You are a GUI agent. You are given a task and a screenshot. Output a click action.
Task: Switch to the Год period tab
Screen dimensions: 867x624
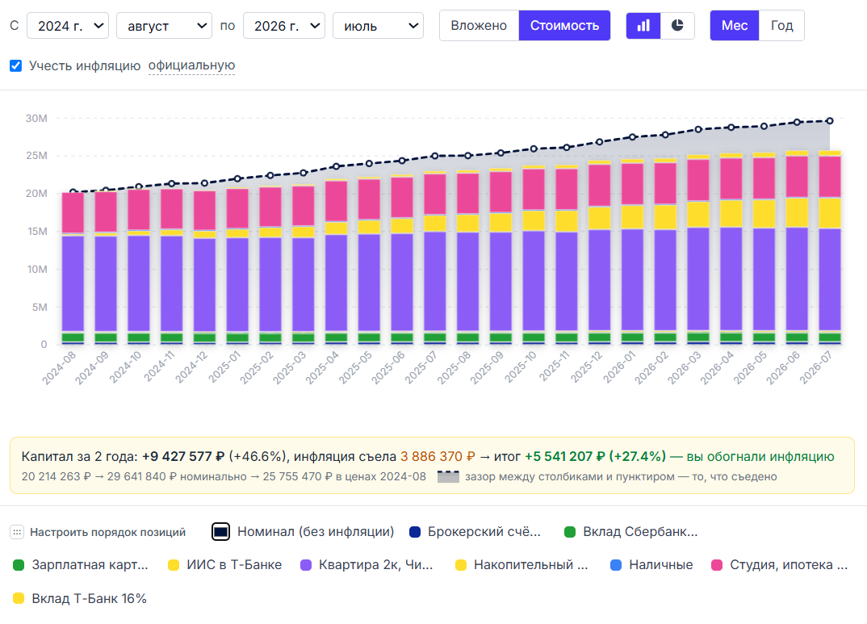click(x=782, y=25)
